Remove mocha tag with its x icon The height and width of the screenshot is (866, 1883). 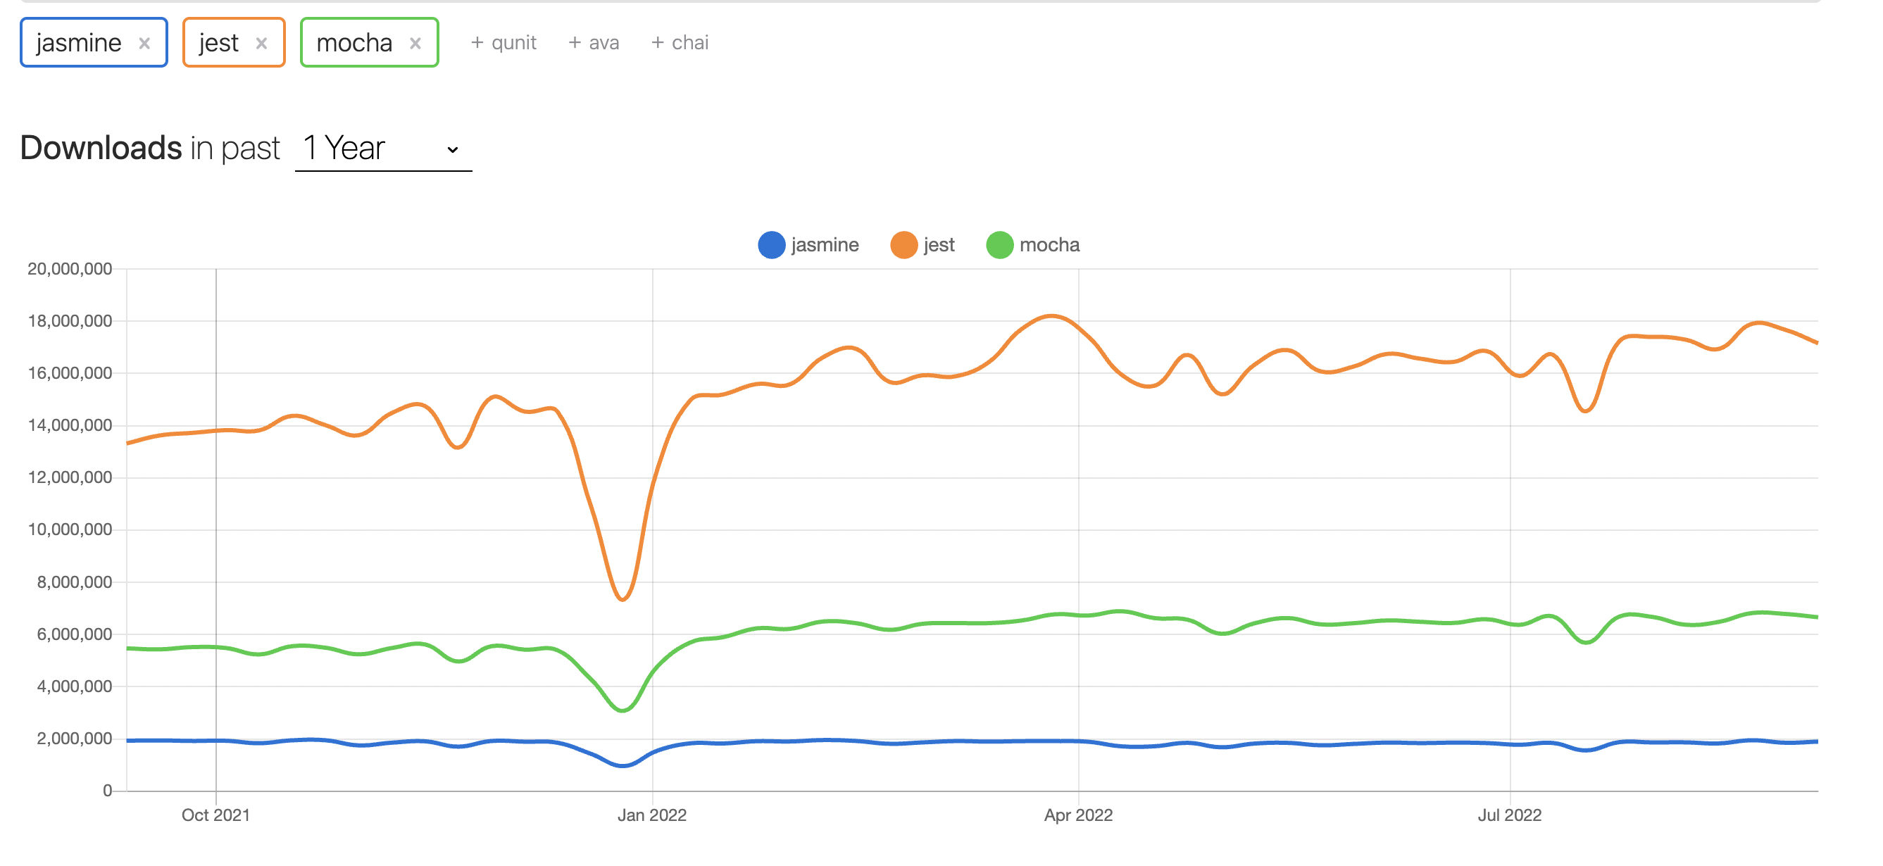[415, 43]
